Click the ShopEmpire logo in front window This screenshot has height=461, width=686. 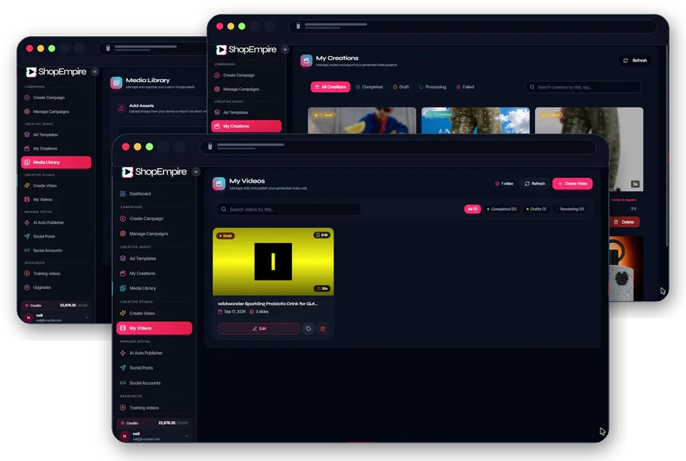[154, 172]
